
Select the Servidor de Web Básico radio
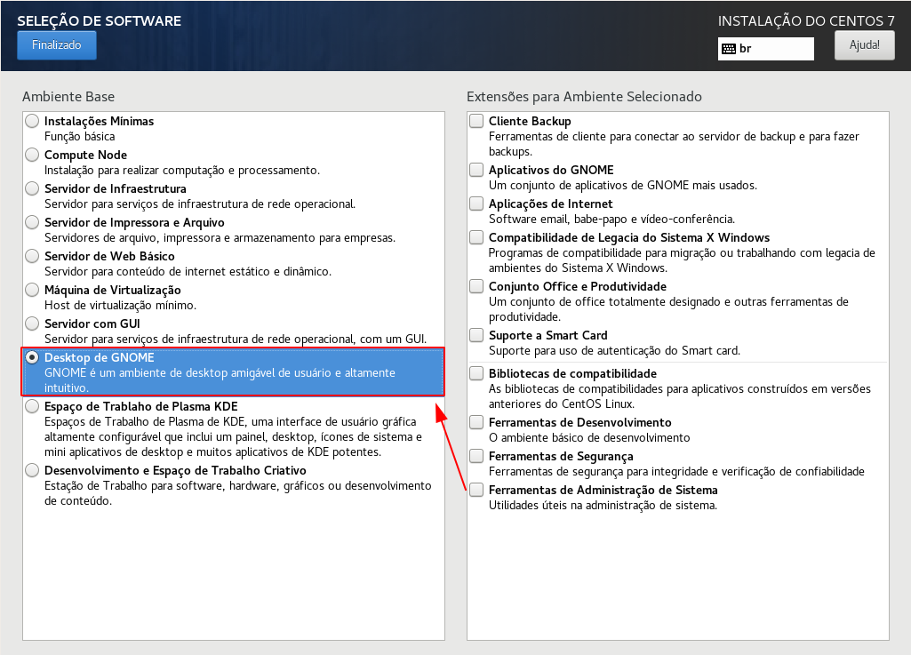click(x=33, y=256)
